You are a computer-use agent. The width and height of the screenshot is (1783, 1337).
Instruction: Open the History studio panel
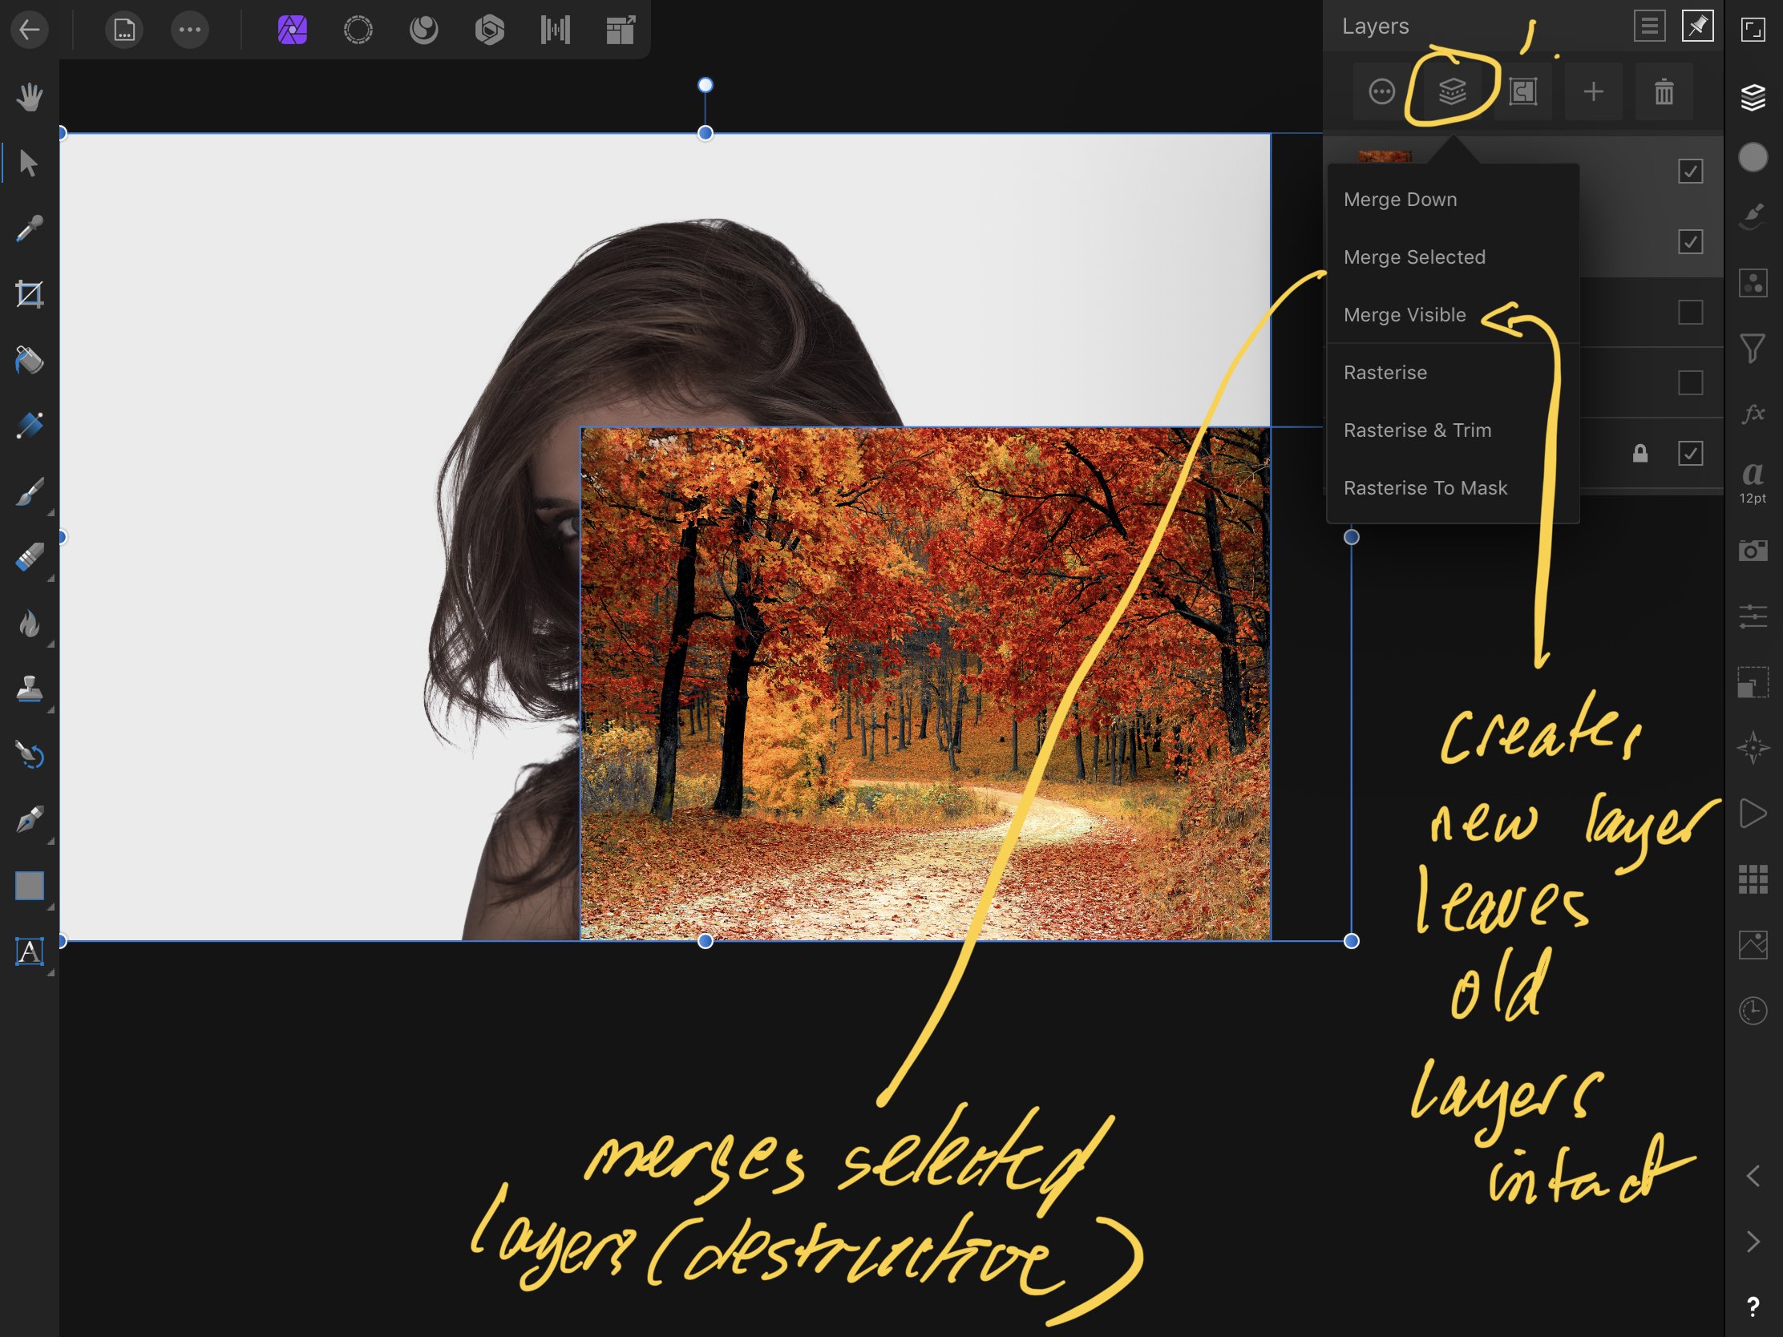coord(1754,1009)
